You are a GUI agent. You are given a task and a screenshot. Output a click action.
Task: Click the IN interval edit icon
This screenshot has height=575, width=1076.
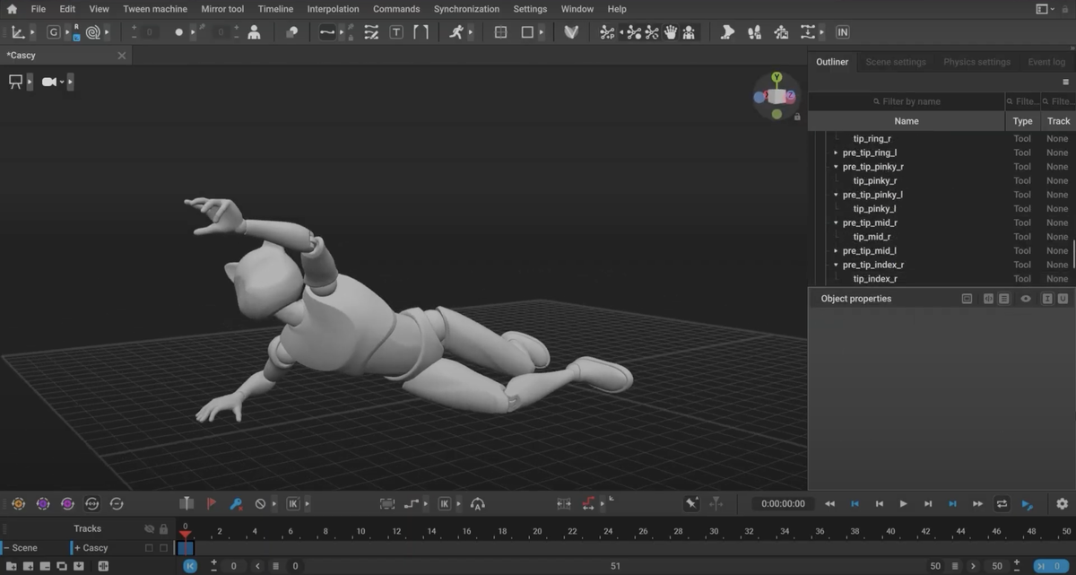click(841, 31)
